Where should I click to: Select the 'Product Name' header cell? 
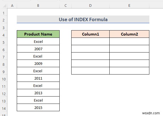click(38, 34)
